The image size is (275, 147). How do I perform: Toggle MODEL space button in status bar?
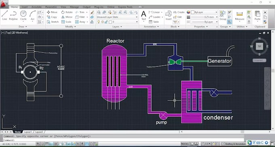(x=185, y=144)
